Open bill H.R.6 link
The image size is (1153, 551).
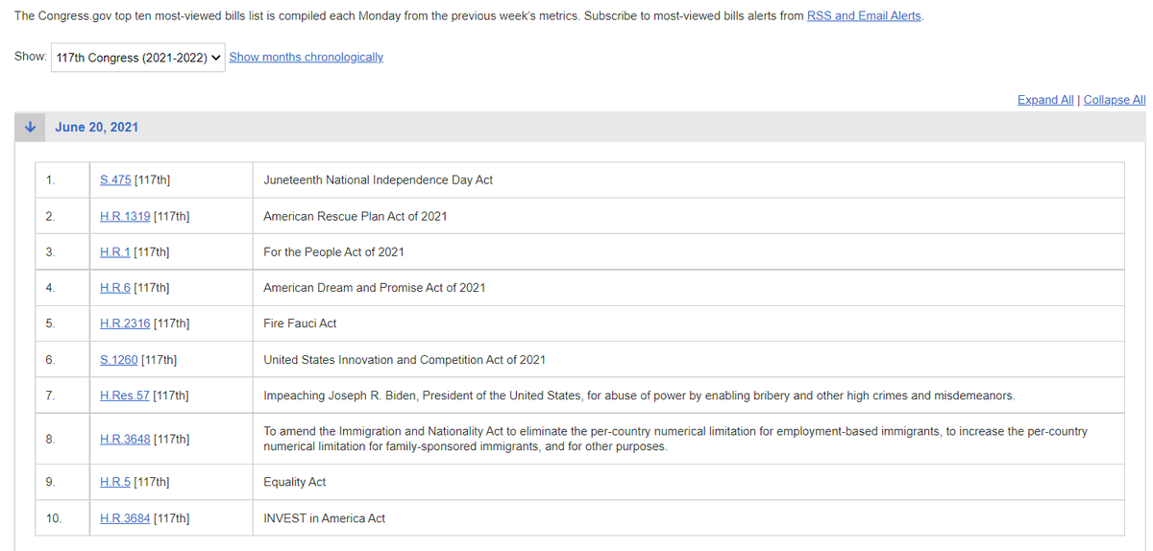pos(115,288)
